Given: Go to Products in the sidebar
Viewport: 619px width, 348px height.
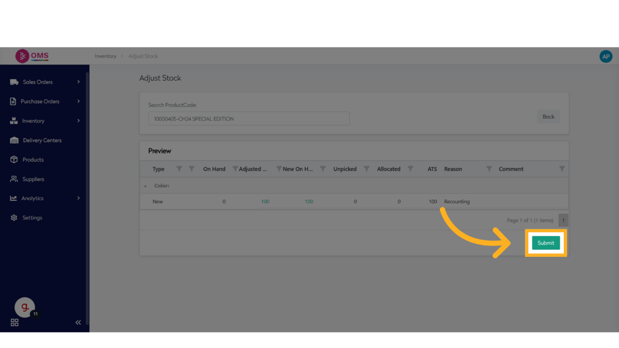Looking at the screenshot, I should click(33, 160).
